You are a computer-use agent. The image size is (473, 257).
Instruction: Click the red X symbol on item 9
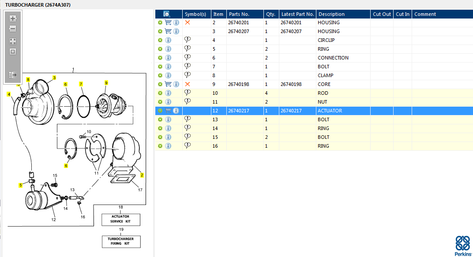[188, 84]
